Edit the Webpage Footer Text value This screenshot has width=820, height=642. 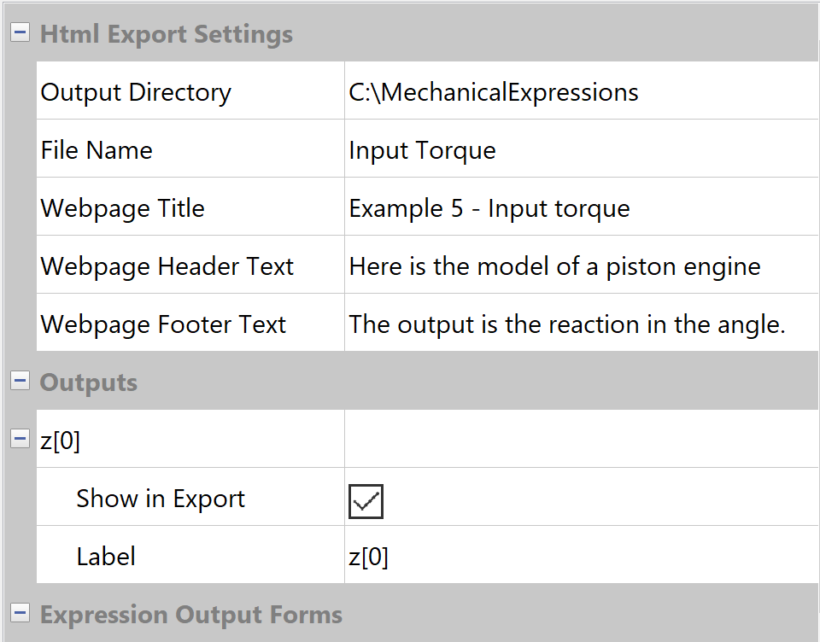pos(566,324)
